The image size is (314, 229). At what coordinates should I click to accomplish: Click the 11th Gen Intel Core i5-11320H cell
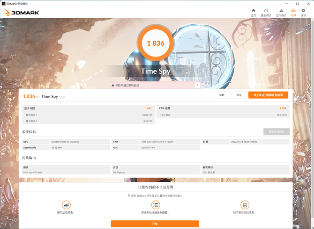coord(170,142)
